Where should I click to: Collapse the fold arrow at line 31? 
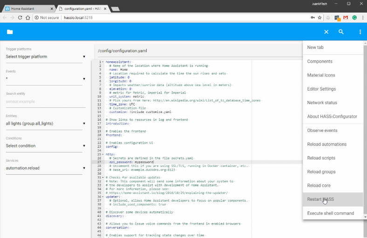(103, 178)
